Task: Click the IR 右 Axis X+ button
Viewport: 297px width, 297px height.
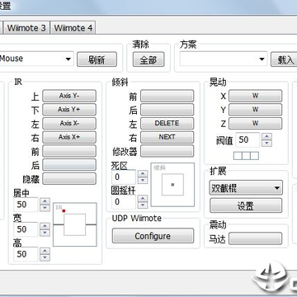Action: [x=69, y=137]
